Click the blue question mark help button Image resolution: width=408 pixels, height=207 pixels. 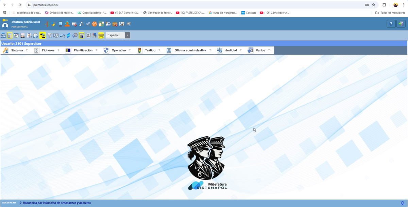pyautogui.click(x=391, y=24)
